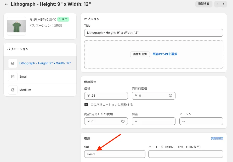The width and height of the screenshot is (233, 162).
Task: Click the 画像を追加 button
Action: point(140,54)
